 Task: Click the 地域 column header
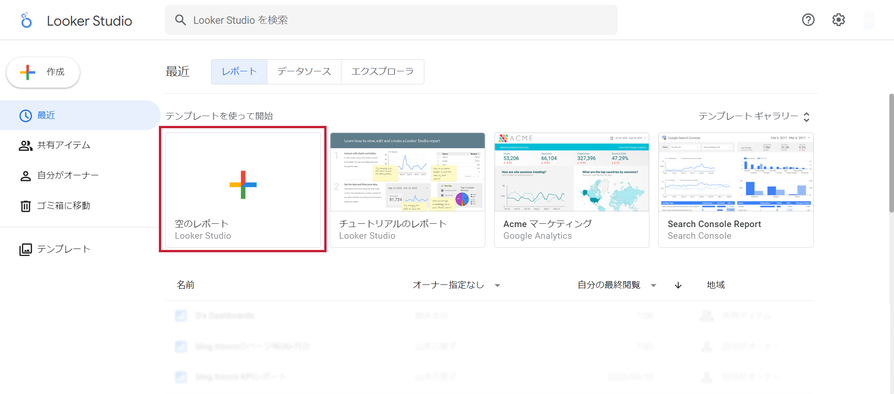point(716,285)
